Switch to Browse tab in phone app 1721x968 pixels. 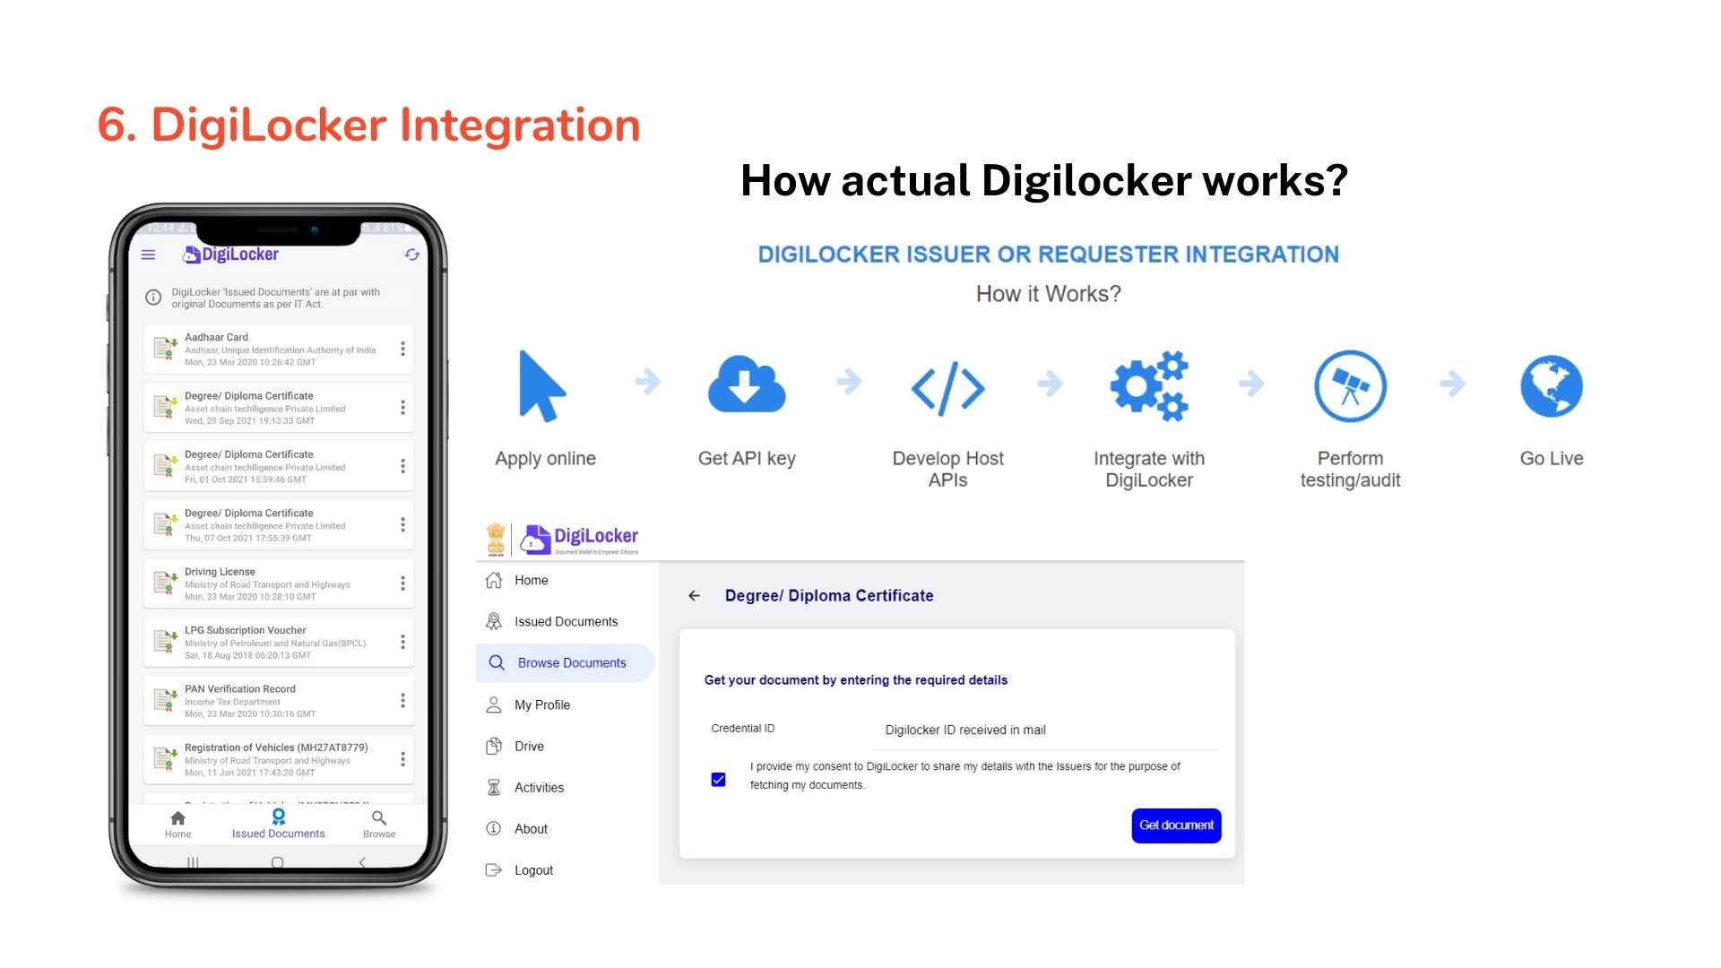tap(379, 824)
